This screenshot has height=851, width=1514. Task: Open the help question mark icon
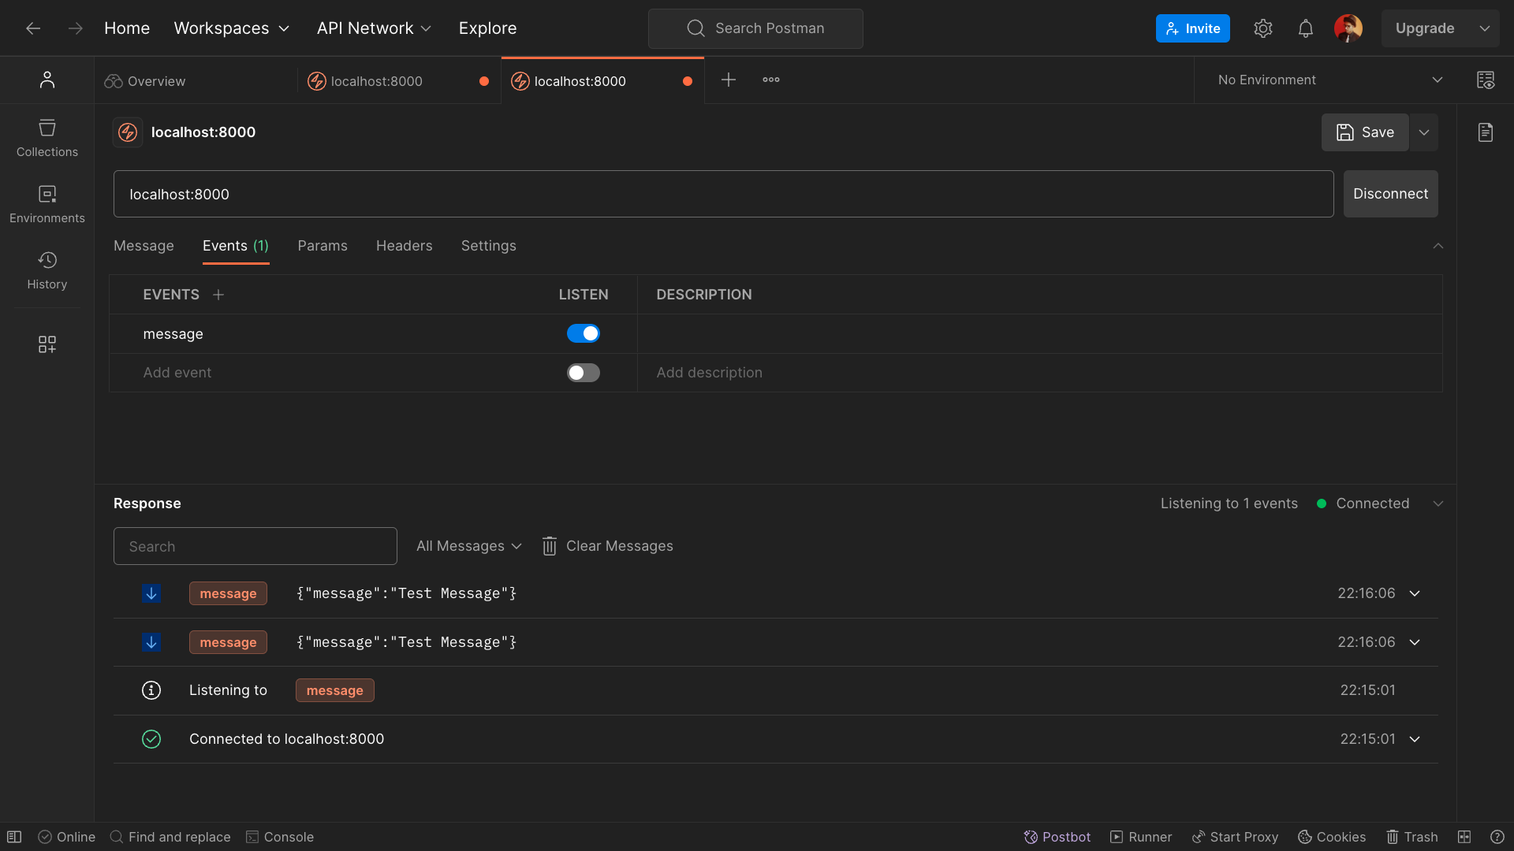tap(1497, 837)
